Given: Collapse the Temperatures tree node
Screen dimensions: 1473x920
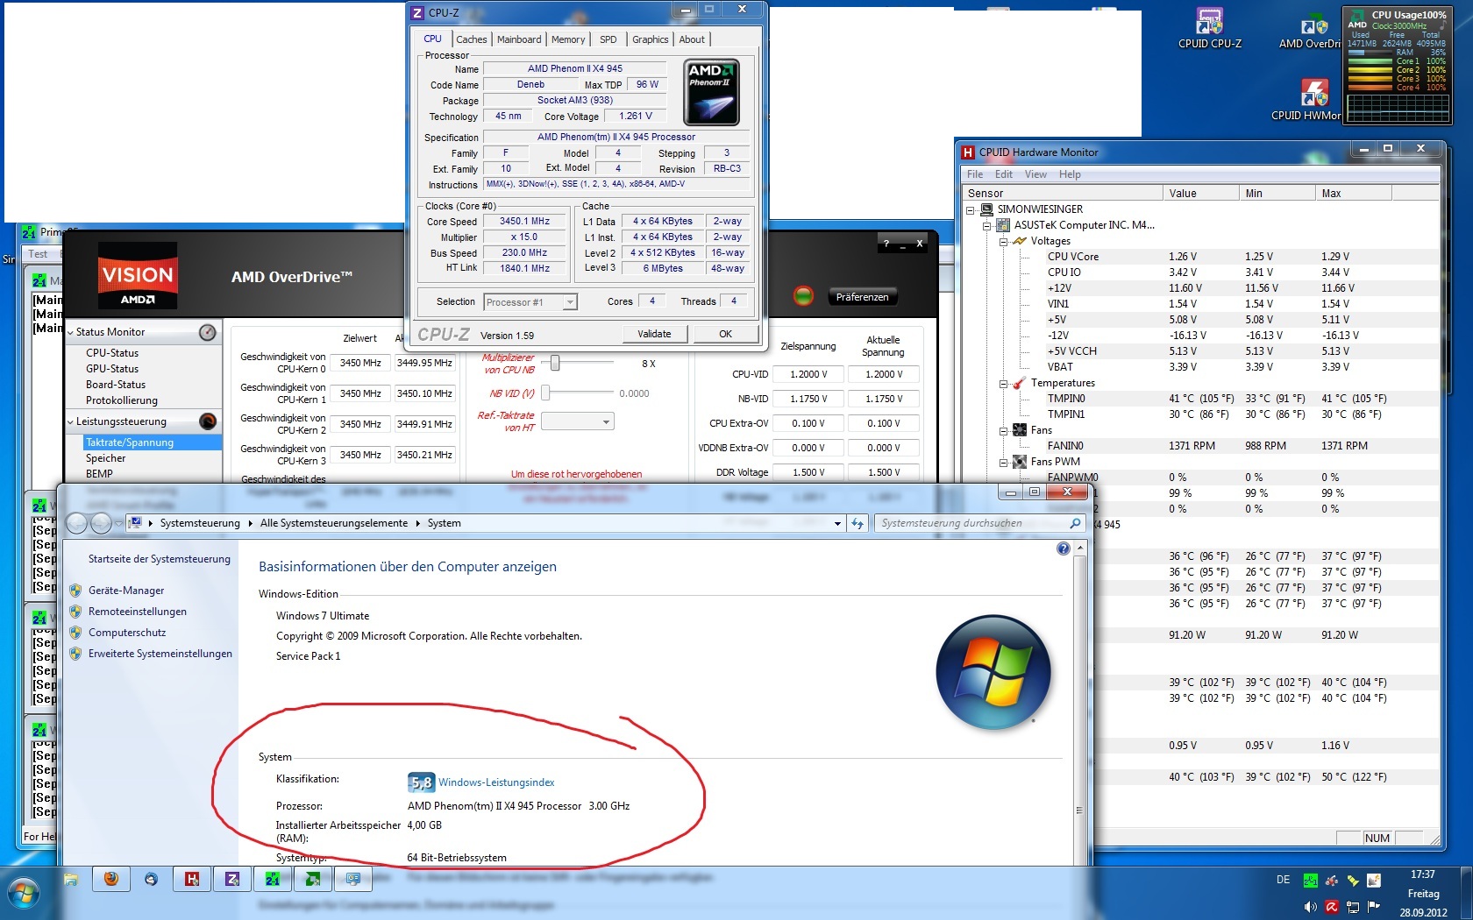Looking at the screenshot, I should (1004, 384).
